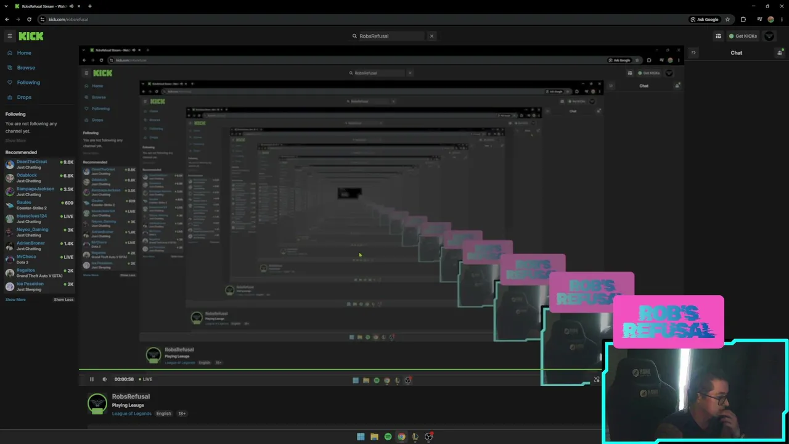Mute the RobsRefusal Stream tab audio
The width and height of the screenshot is (789, 444).
(72, 6)
